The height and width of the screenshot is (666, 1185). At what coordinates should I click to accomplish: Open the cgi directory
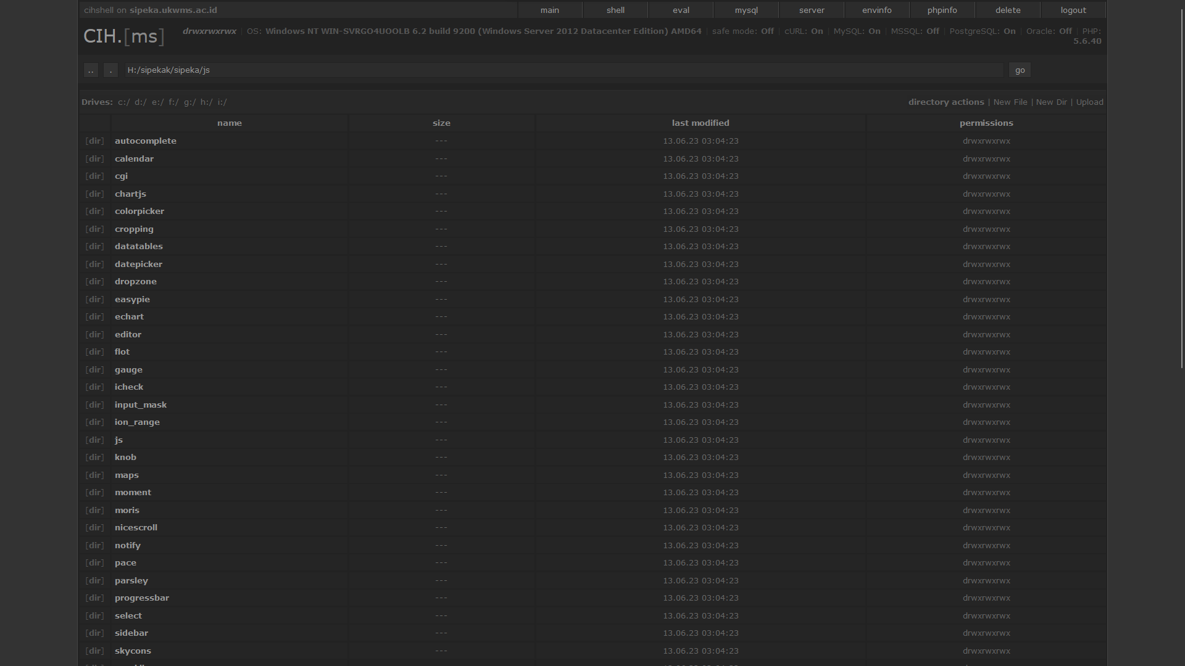(121, 176)
